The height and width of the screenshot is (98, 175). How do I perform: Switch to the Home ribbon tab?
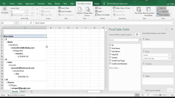tap(12, 4)
